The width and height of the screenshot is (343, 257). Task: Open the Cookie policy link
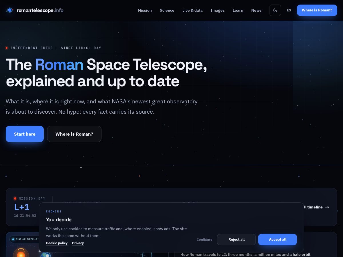[57, 243]
